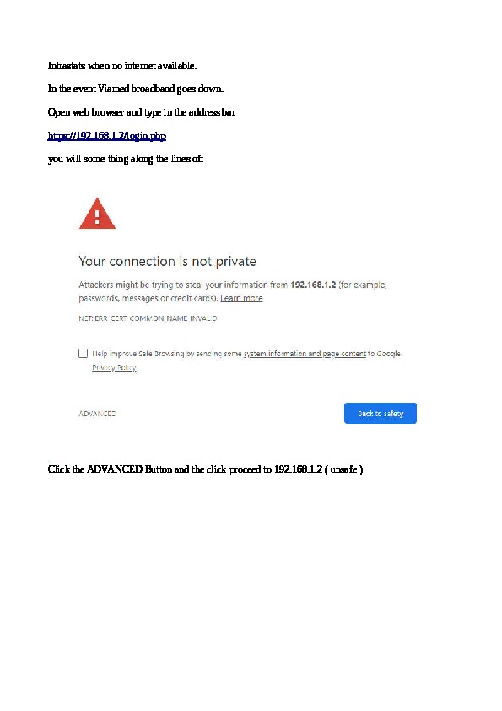Click the Intrastats when no internet available line
Screen dimensions: 502x711
[x=122, y=66]
